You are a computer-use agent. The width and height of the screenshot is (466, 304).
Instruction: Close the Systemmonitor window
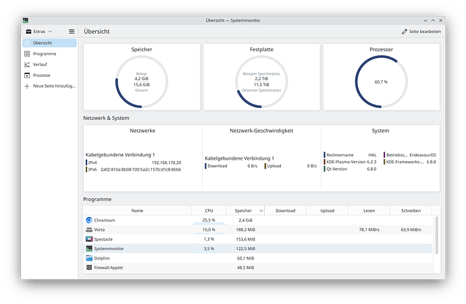coord(441,20)
